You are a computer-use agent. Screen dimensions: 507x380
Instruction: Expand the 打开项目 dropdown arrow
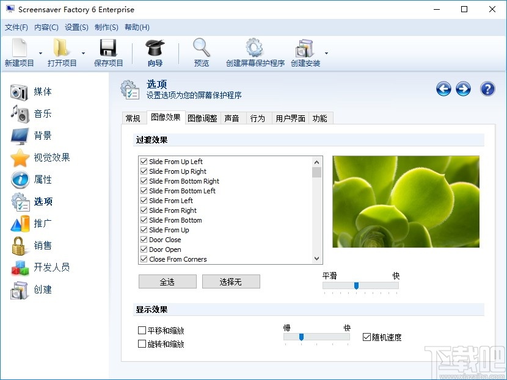tap(84, 53)
